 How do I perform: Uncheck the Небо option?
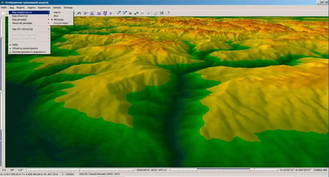click(15, 45)
